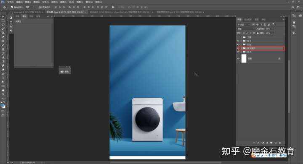
Task: Expand the red-highlighted group folder
Action: click(x=242, y=48)
